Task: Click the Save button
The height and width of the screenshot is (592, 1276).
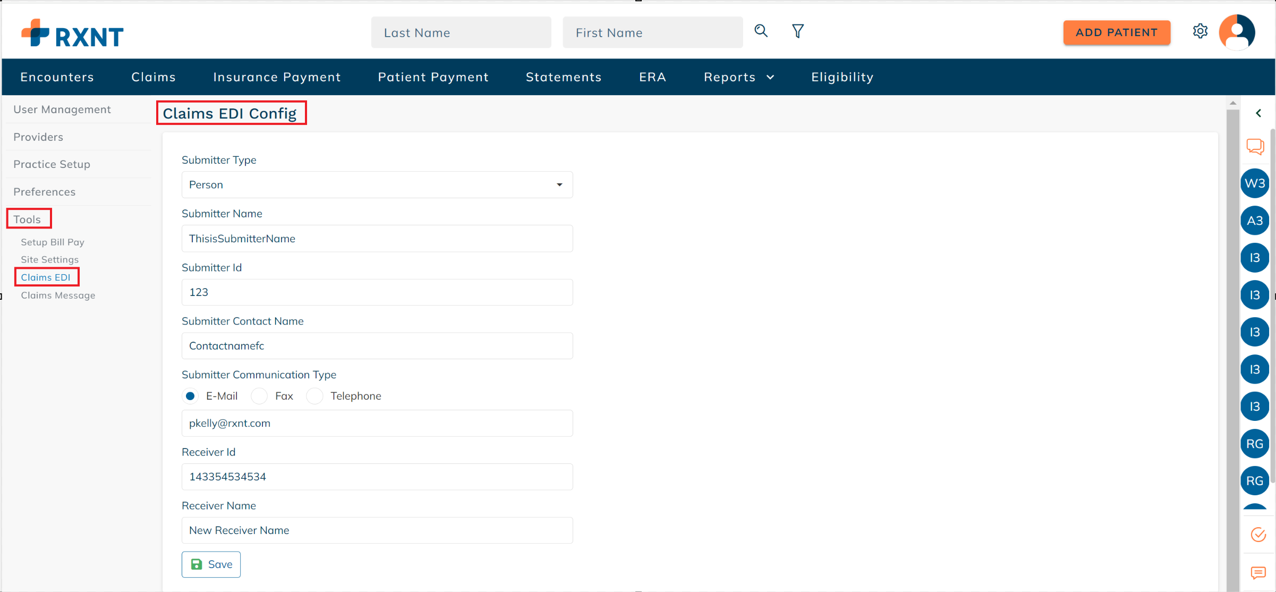Action: [x=211, y=564]
